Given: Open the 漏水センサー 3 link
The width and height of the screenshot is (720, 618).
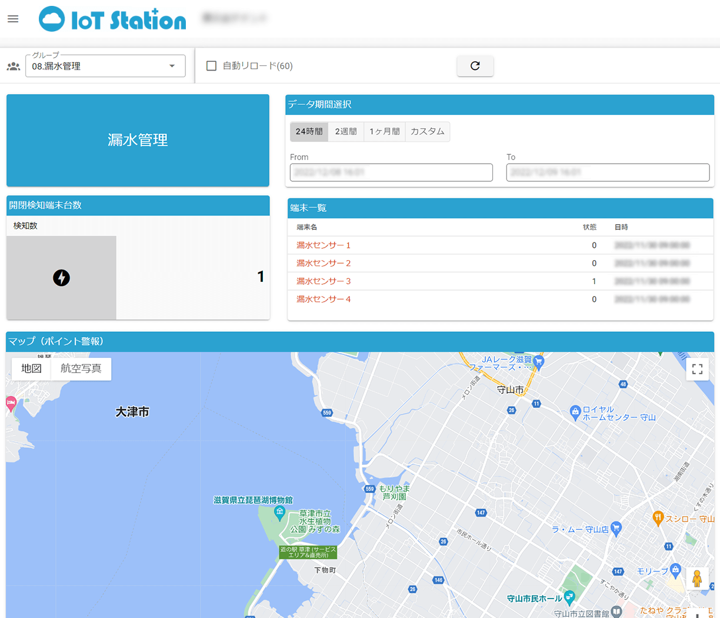Looking at the screenshot, I should (324, 281).
